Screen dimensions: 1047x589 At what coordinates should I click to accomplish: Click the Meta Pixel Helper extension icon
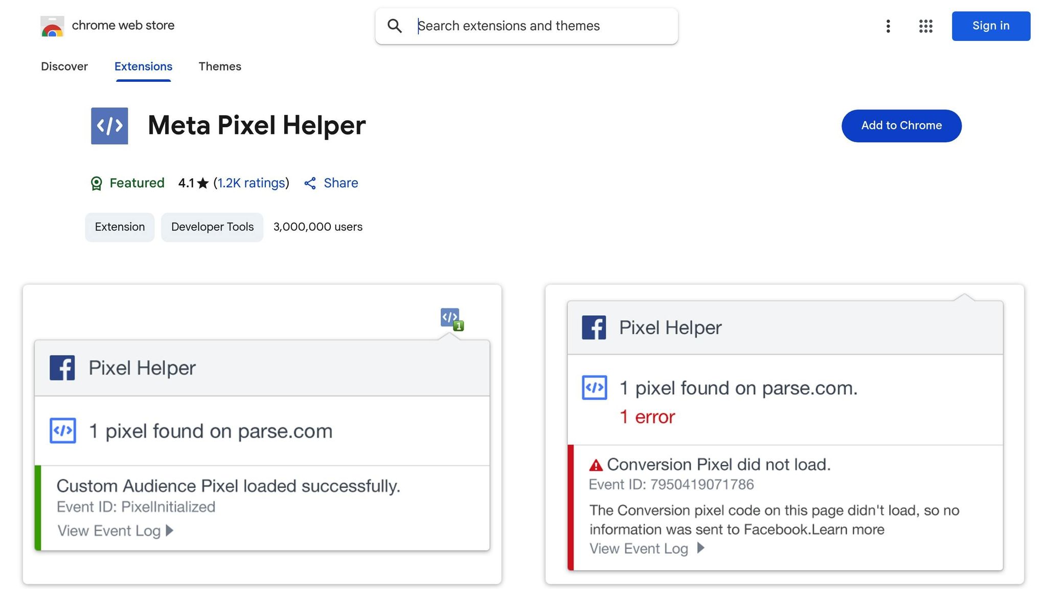point(109,126)
